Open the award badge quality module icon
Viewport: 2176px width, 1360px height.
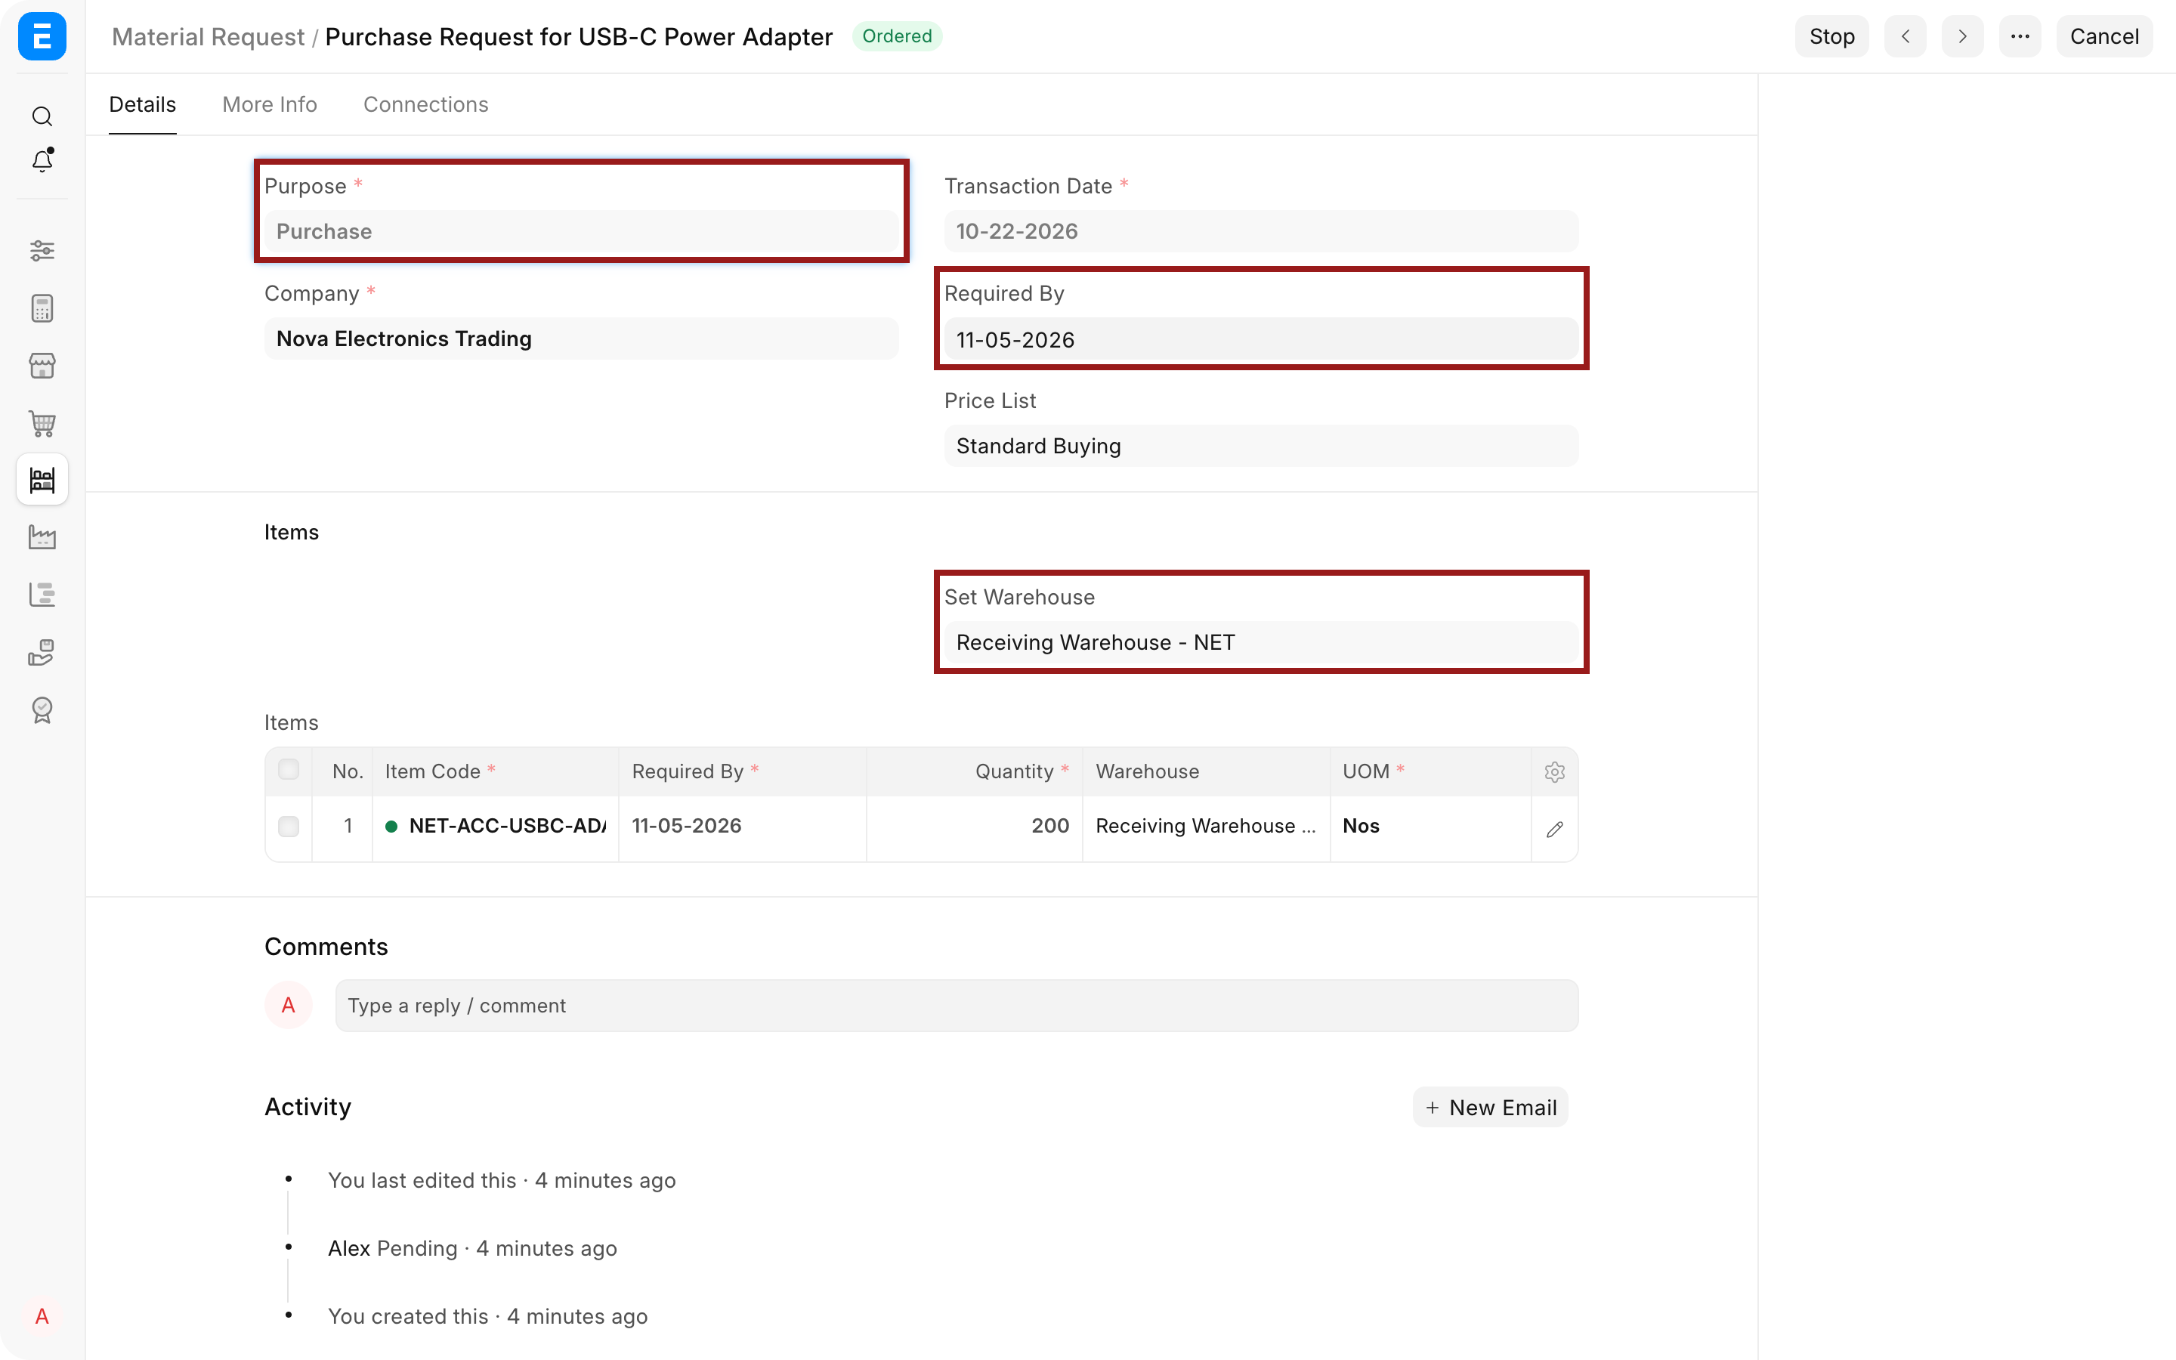point(42,709)
